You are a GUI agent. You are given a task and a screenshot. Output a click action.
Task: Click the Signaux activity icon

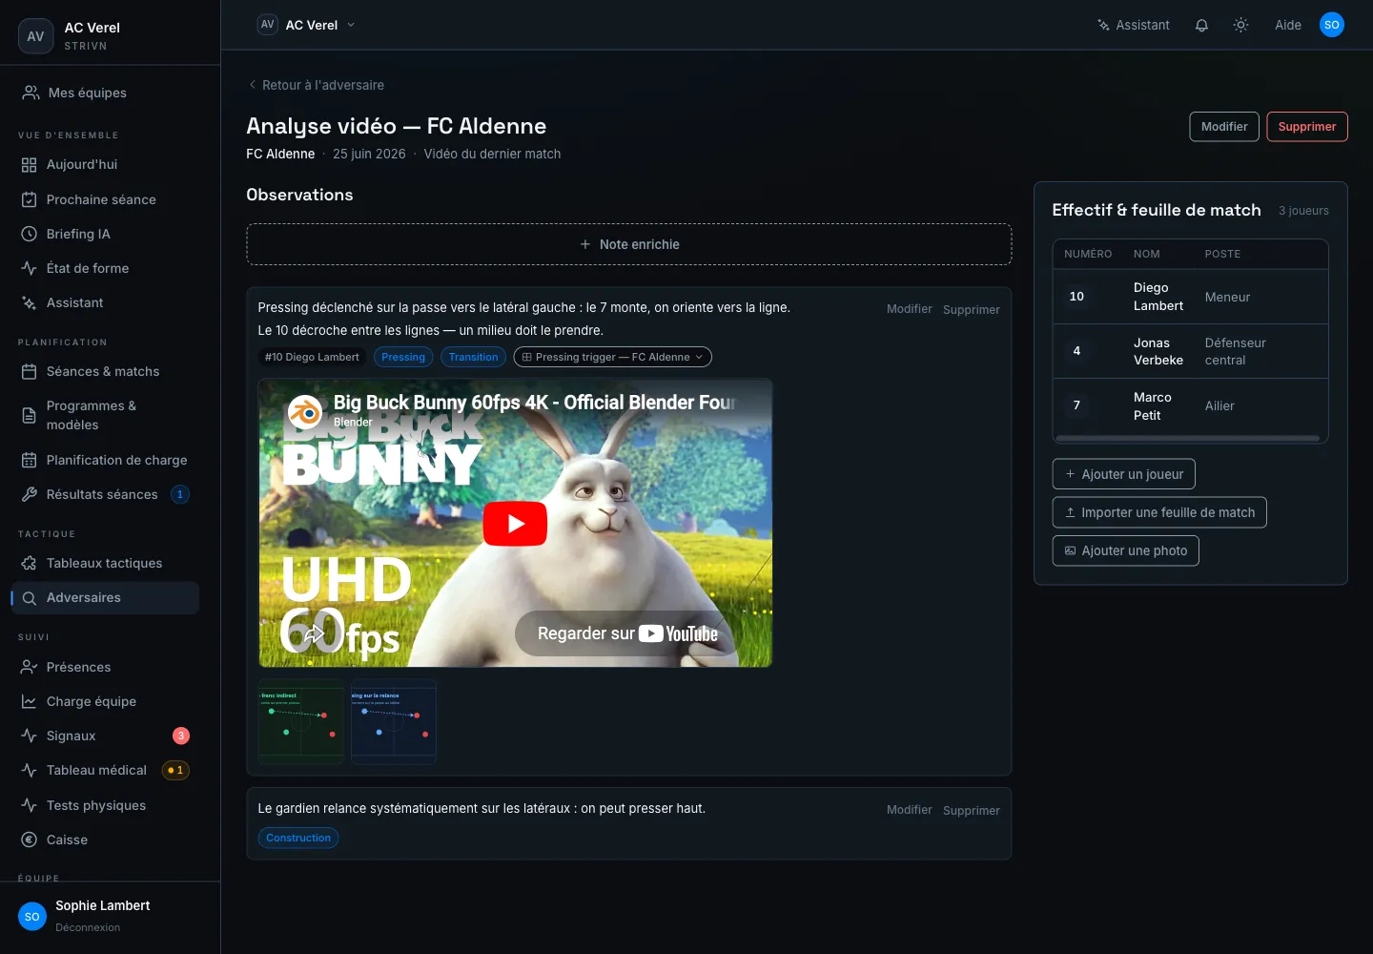pos(30,736)
